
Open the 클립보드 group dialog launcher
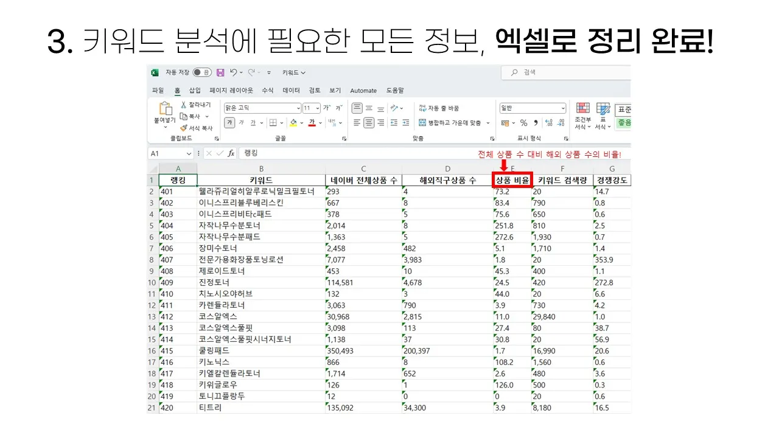pos(216,139)
